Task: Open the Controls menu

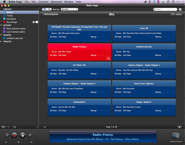Action: [43, 2]
